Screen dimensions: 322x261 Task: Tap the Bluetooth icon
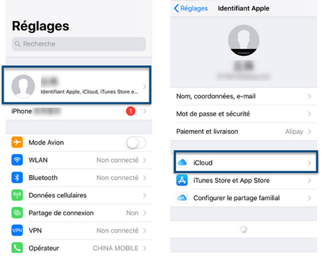[x=17, y=178]
